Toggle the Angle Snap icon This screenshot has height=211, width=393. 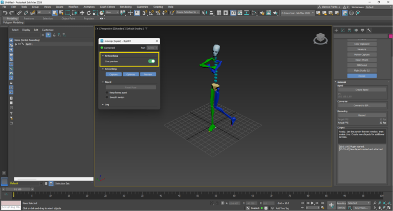151,12
